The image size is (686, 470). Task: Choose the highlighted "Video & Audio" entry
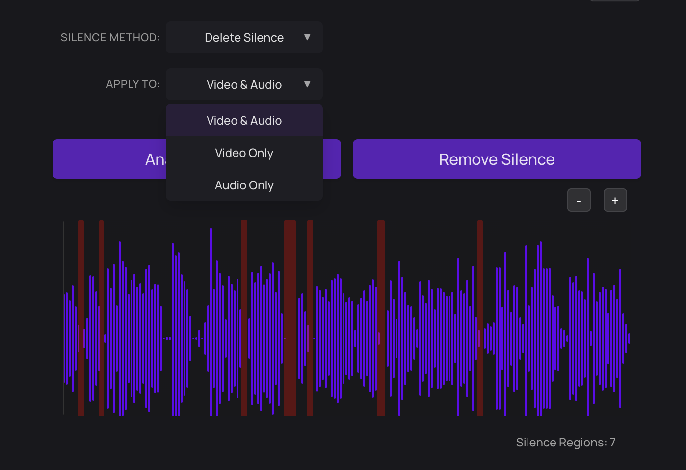coord(244,120)
